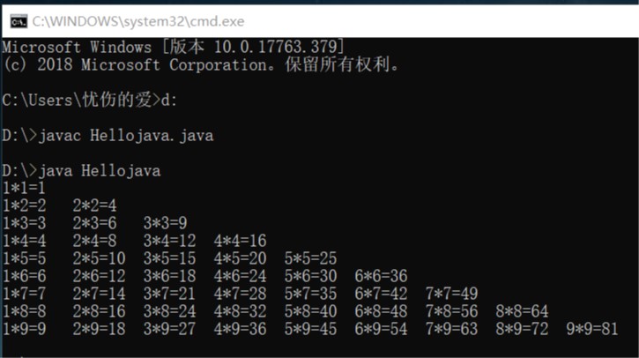
Task: Click the C:\WINDOWS\system32\cmd.exe title text
Action: 138,21
